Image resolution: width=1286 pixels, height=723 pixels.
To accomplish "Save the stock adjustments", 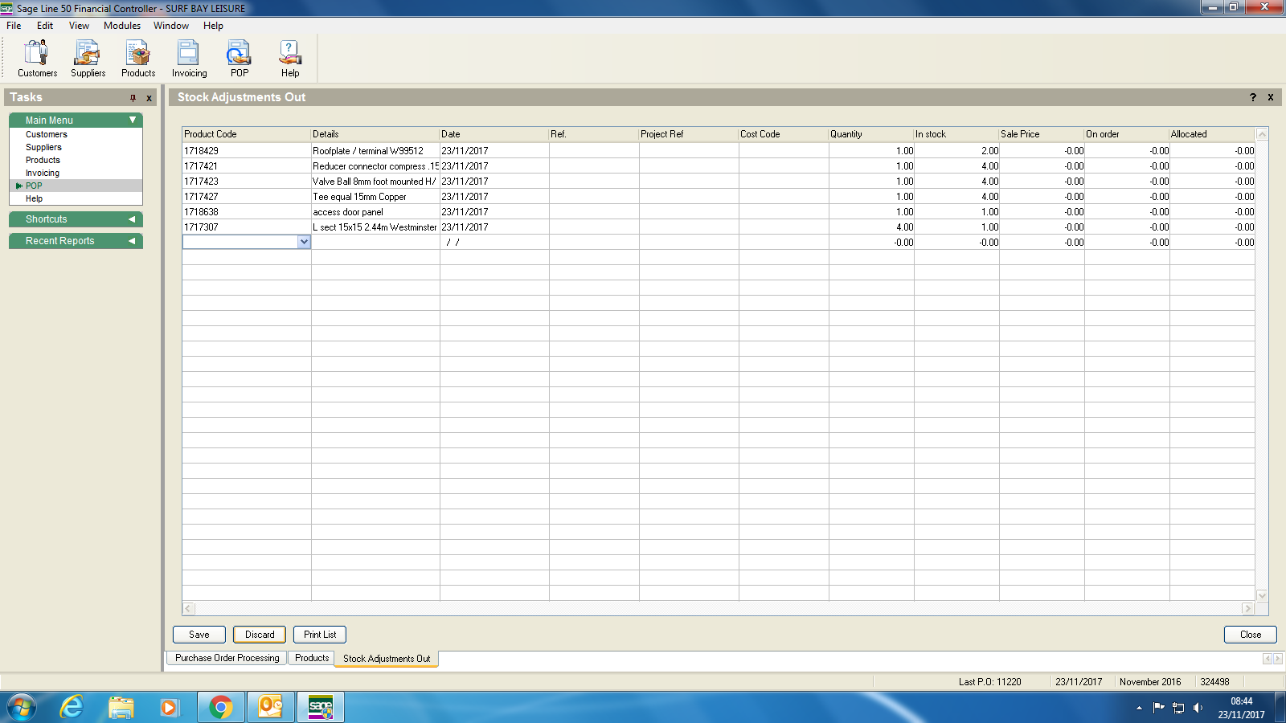I will pyautogui.click(x=199, y=635).
